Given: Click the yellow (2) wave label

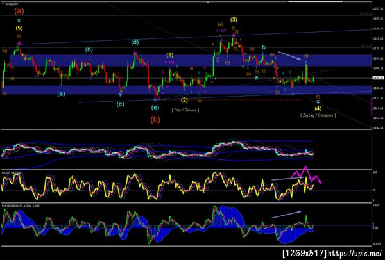Looking at the screenshot, I should [184, 100].
